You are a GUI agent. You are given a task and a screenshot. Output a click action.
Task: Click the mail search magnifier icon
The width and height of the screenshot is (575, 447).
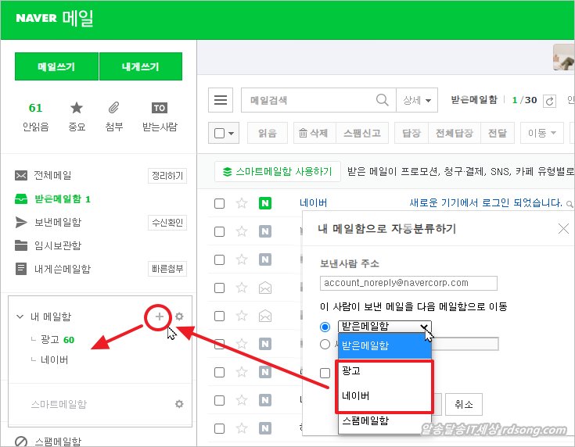(383, 100)
